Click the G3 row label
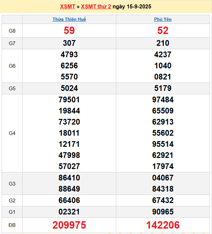 pyautogui.click(x=12, y=183)
